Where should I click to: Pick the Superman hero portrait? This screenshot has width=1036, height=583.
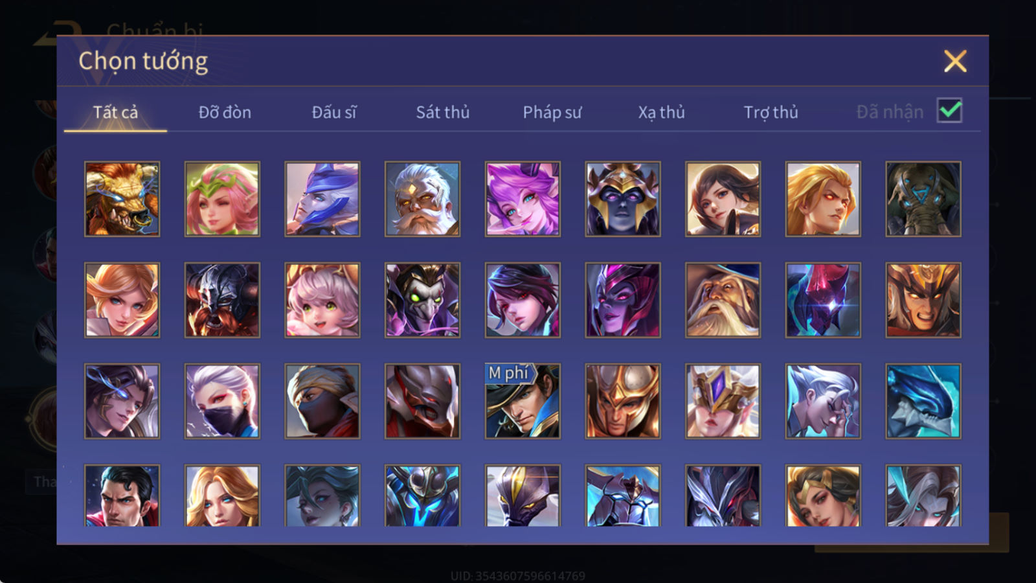tap(122, 496)
